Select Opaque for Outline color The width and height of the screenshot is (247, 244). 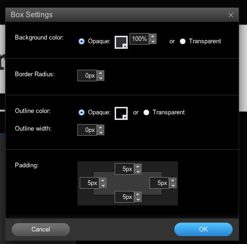coord(82,112)
